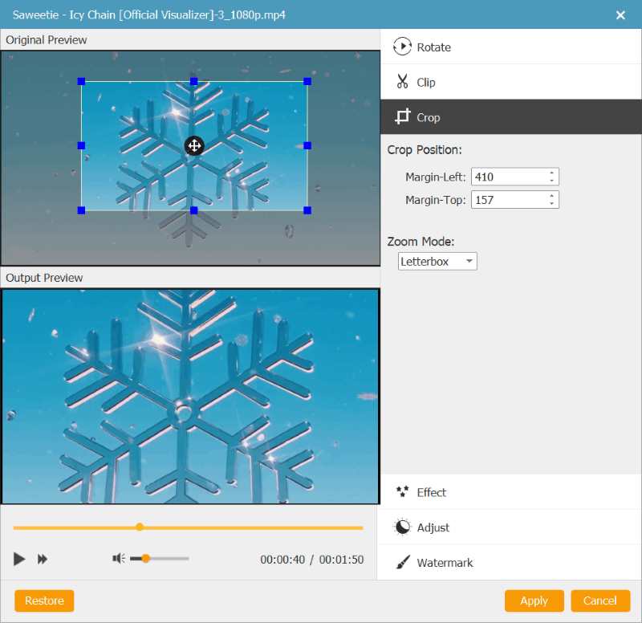642x623 pixels.
Task: Decrease Margin-Top using its stepper arrow
Action: point(551,203)
